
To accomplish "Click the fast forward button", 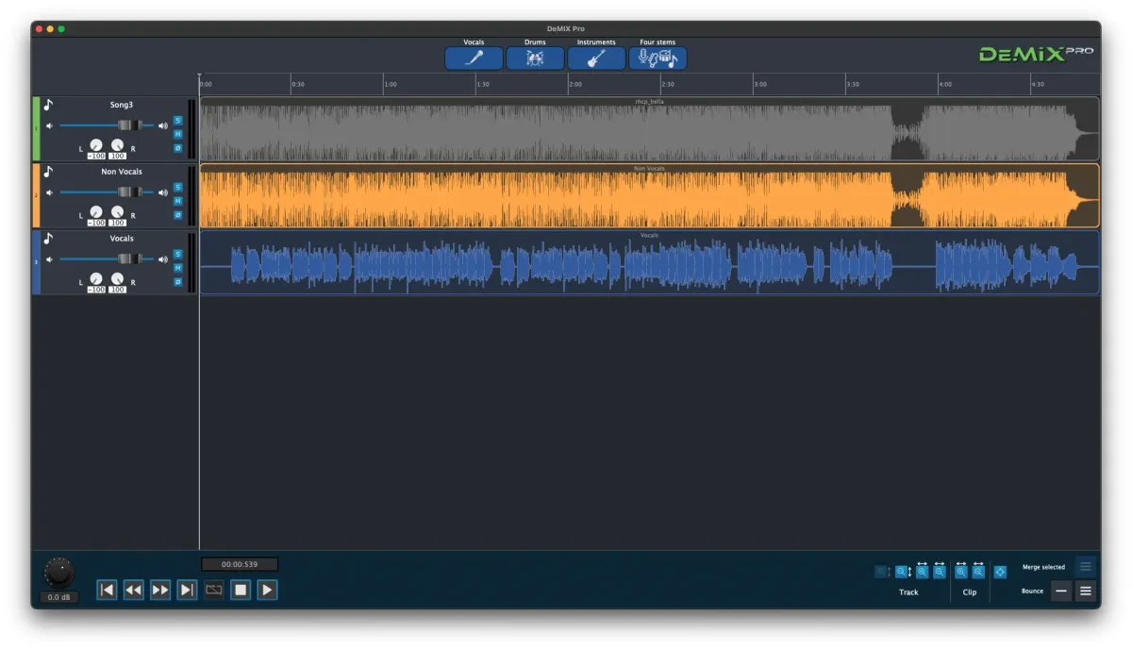I will (160, 590).
